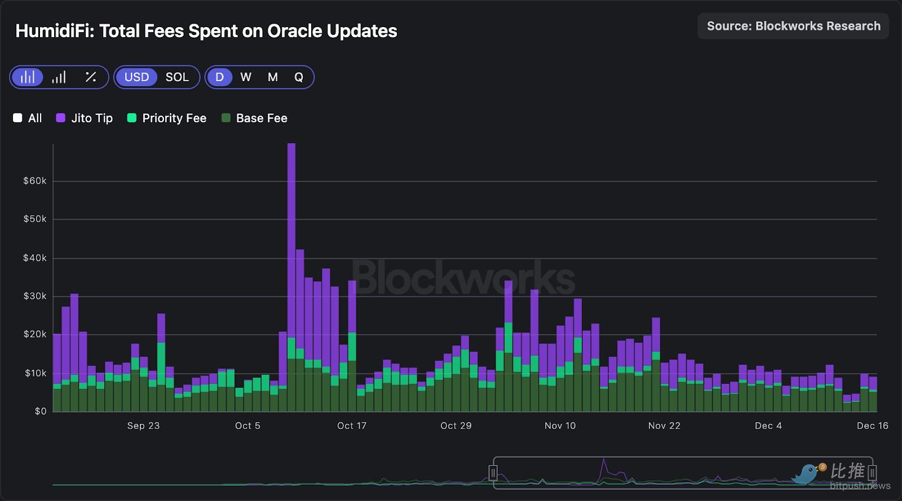This screenshot has height=501, width=902.
Task: Toggle the All legend item
Action: pyautogui.click(x=28, y=118)
